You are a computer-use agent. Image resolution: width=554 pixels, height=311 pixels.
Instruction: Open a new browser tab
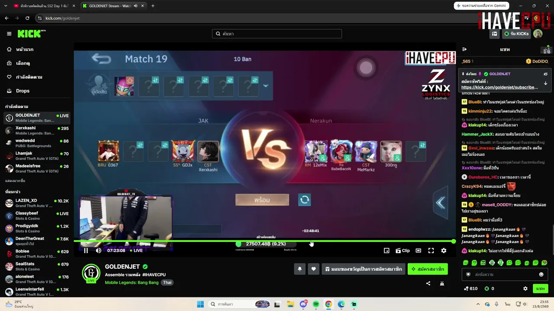[153, 6]
